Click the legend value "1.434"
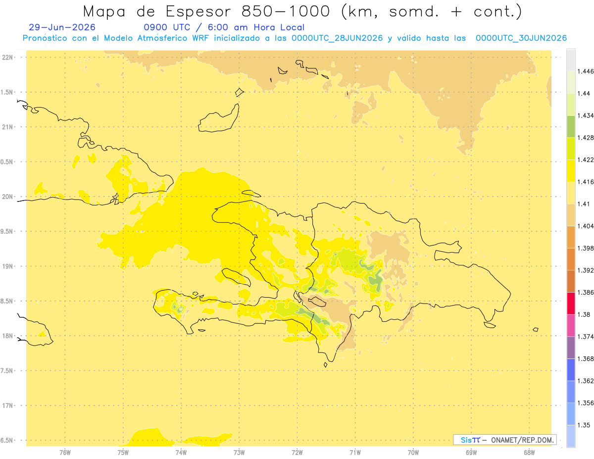The width and height of the screenshot is (594, 459). [x=586, y=115]
